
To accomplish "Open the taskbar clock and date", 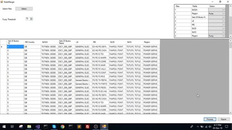I will (x=217, y=127).
